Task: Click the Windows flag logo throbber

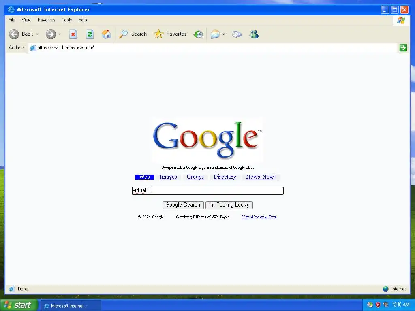Action: point(401,20)
